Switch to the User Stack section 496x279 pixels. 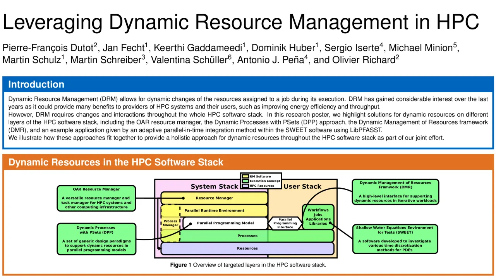302,186
